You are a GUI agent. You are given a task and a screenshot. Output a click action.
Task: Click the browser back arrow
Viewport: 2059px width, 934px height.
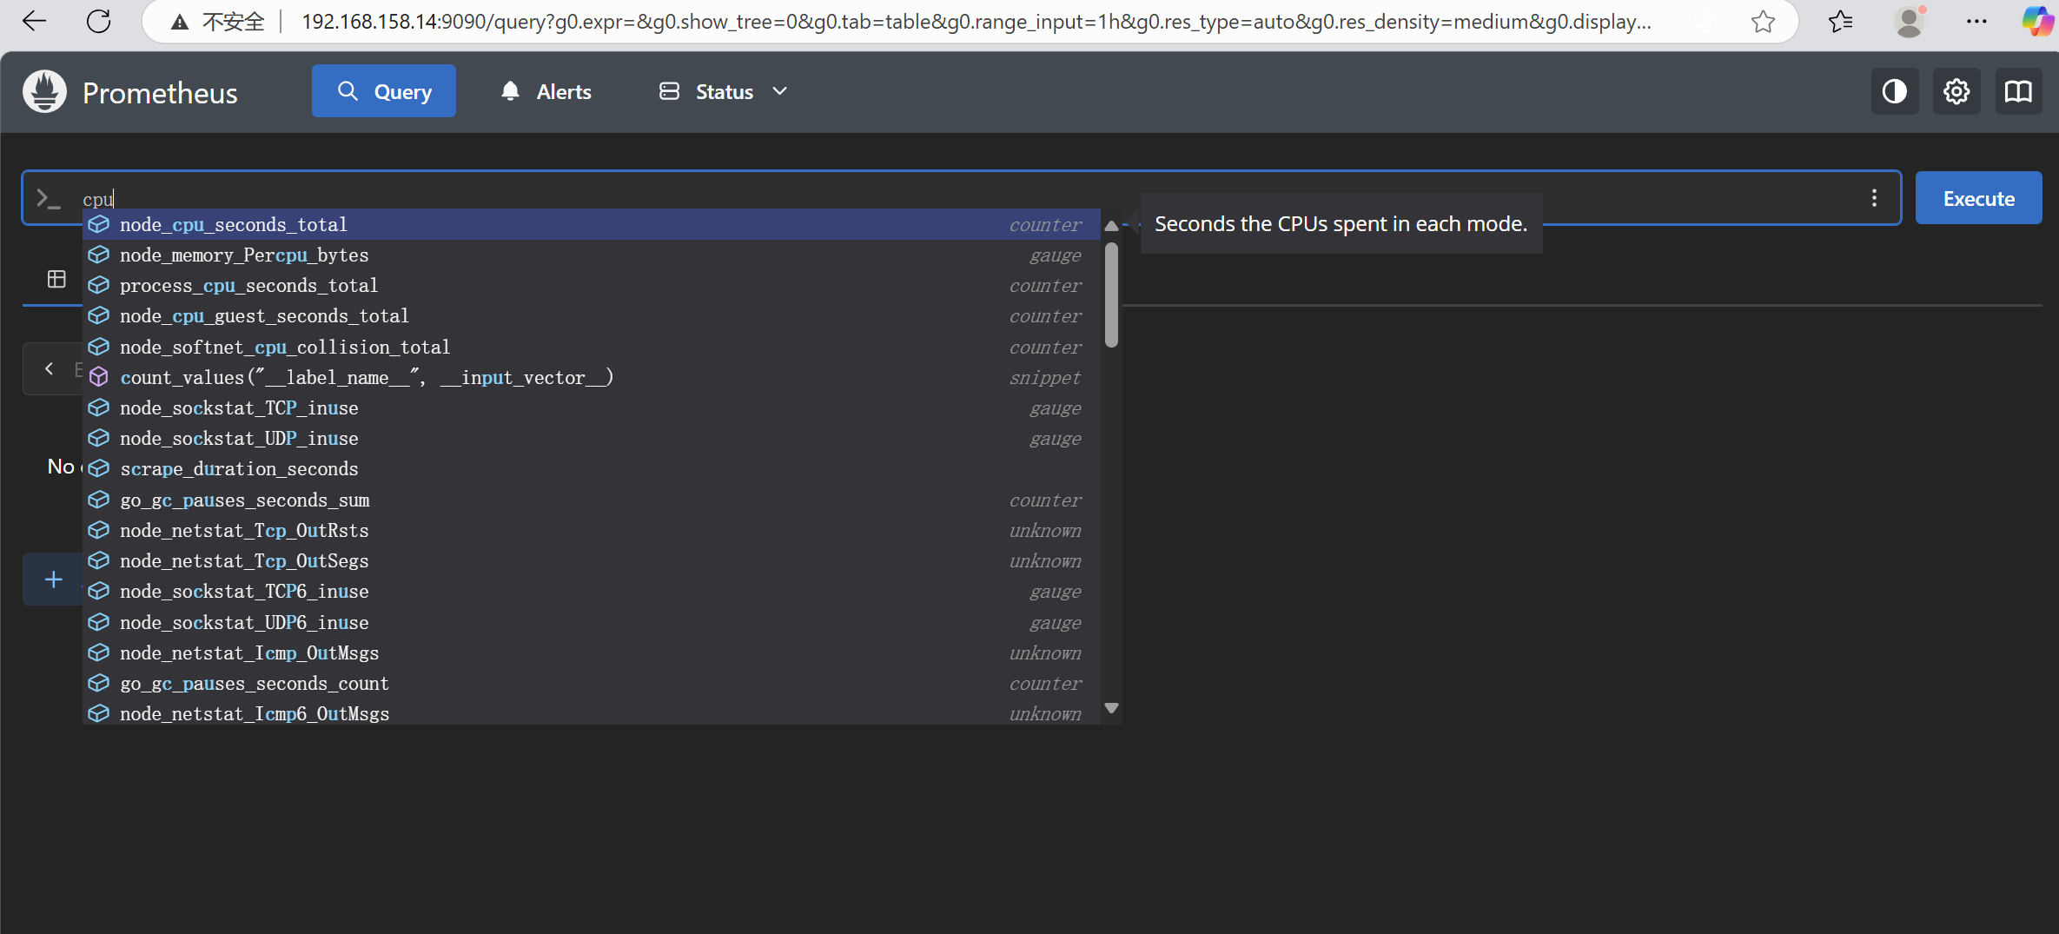click(x=34, y=21)
